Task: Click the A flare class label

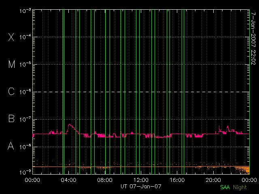Action: tap(11, 146)
